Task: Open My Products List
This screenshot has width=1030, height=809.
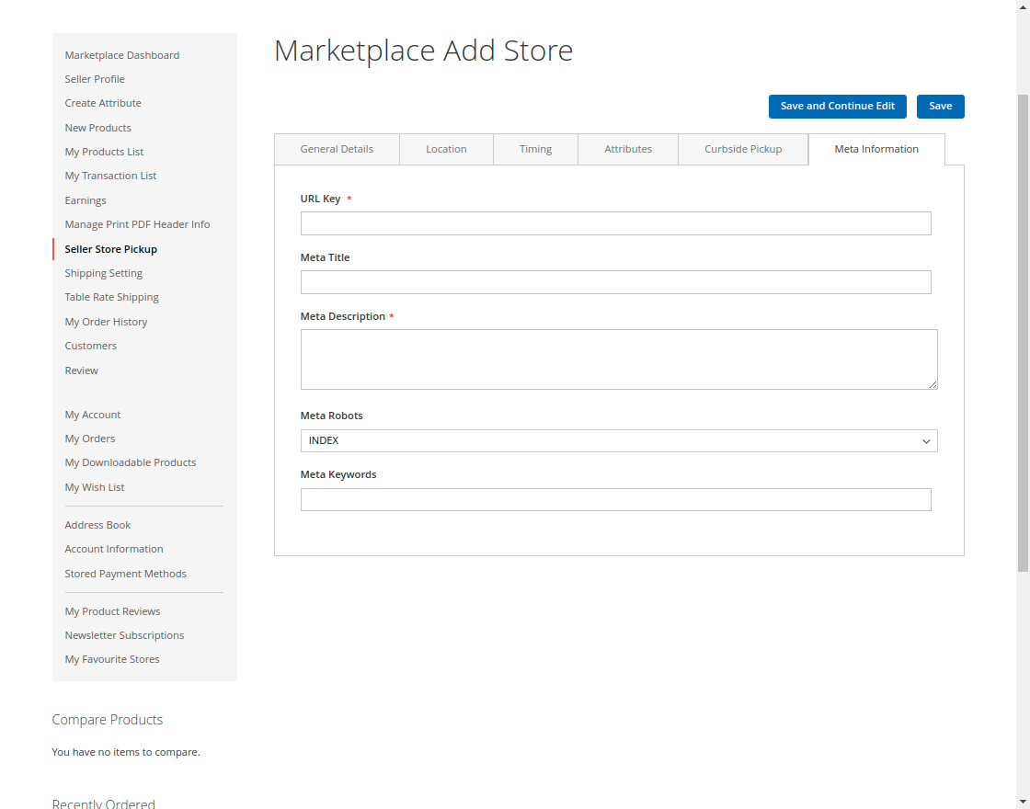Action: click(104, 151)
